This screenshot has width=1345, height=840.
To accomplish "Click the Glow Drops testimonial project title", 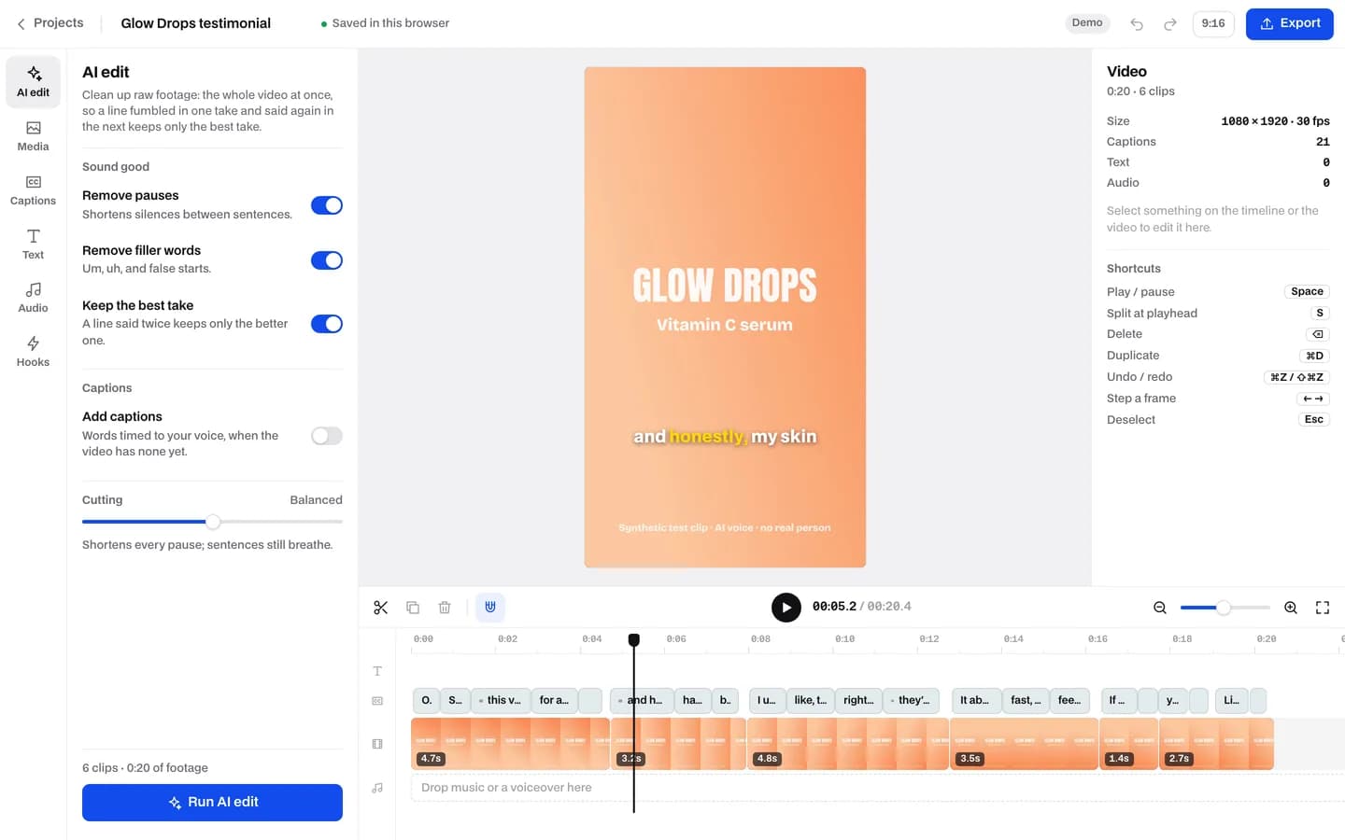I will point(196,23).
